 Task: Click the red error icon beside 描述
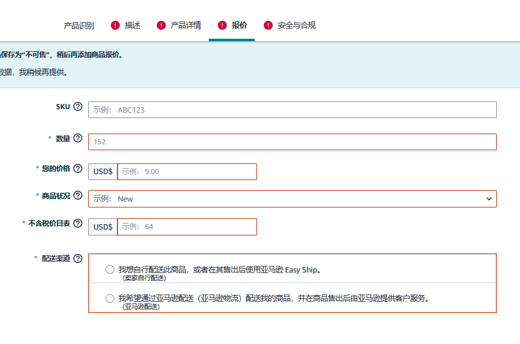pyautogui.click(x=114, y=25)
